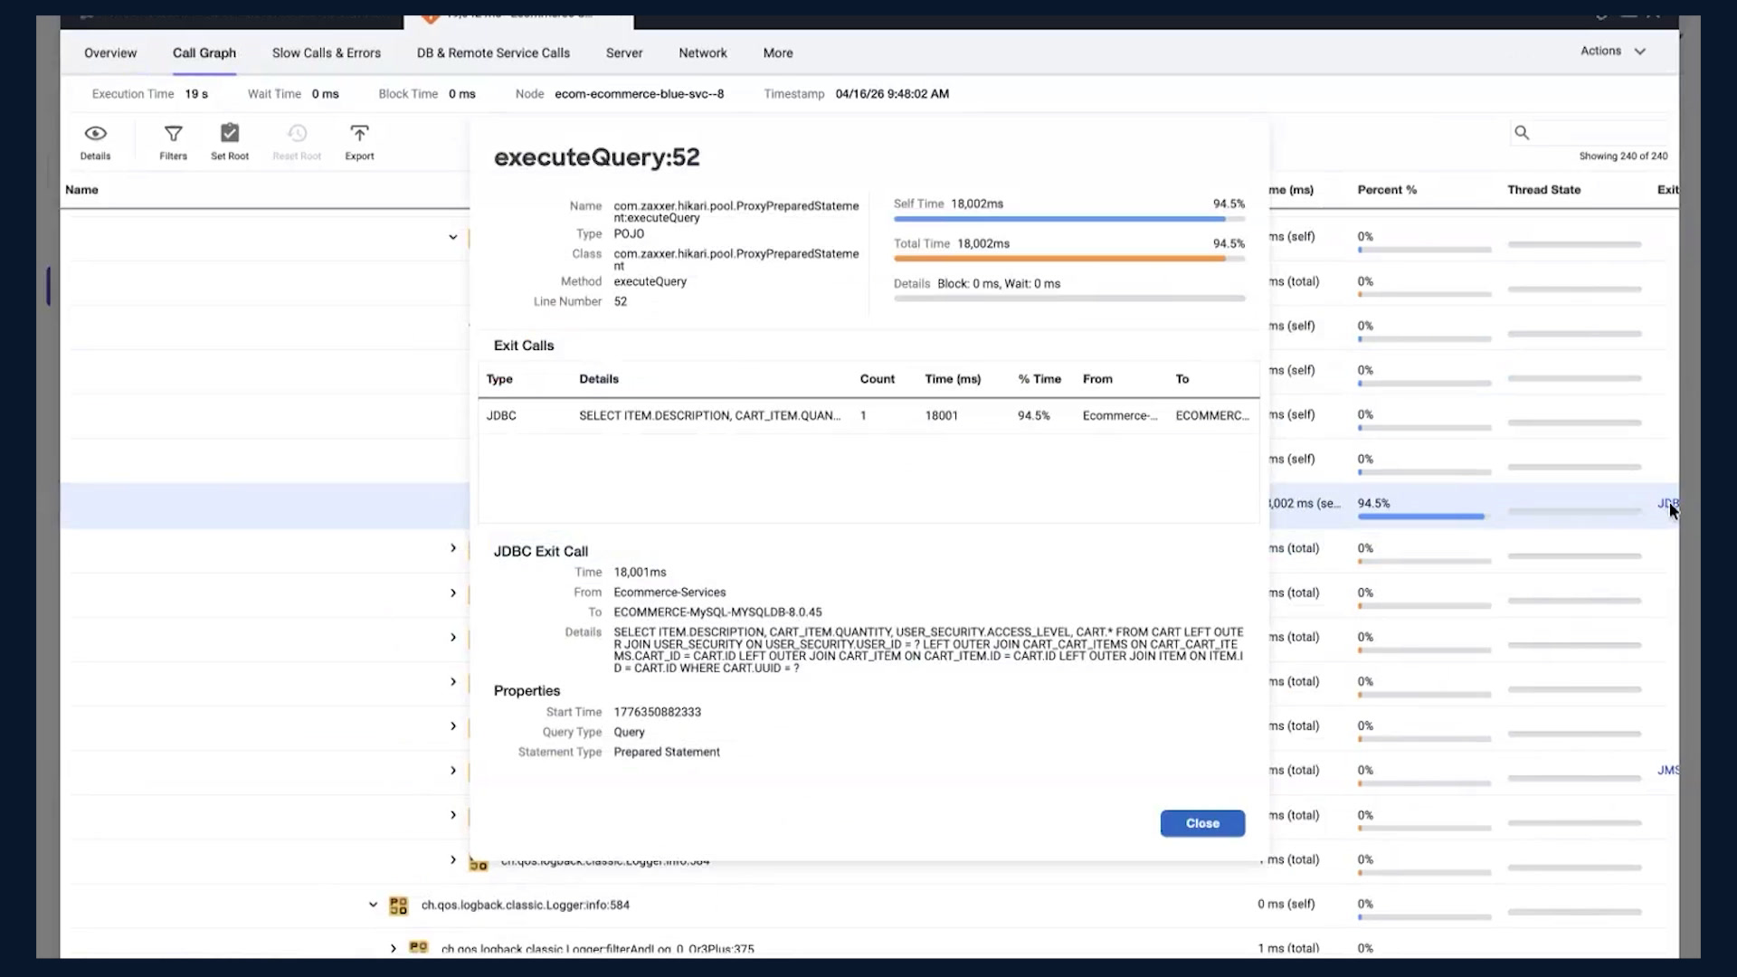Click the filterAndLog node icon
The image size is (1737, 977).
[418, 947]
